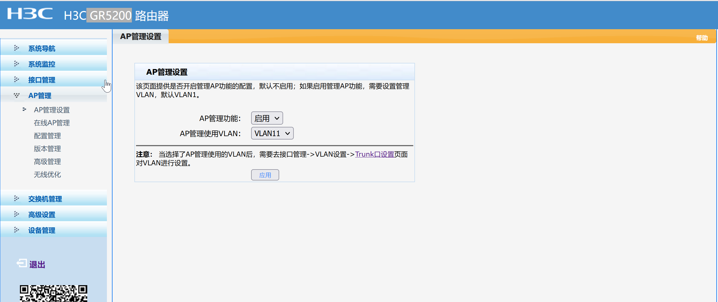Select AP管理设置 in the sidebar submenu
Image resolution: width=718 pixels, height=302 pixels.
pos(52,110)
